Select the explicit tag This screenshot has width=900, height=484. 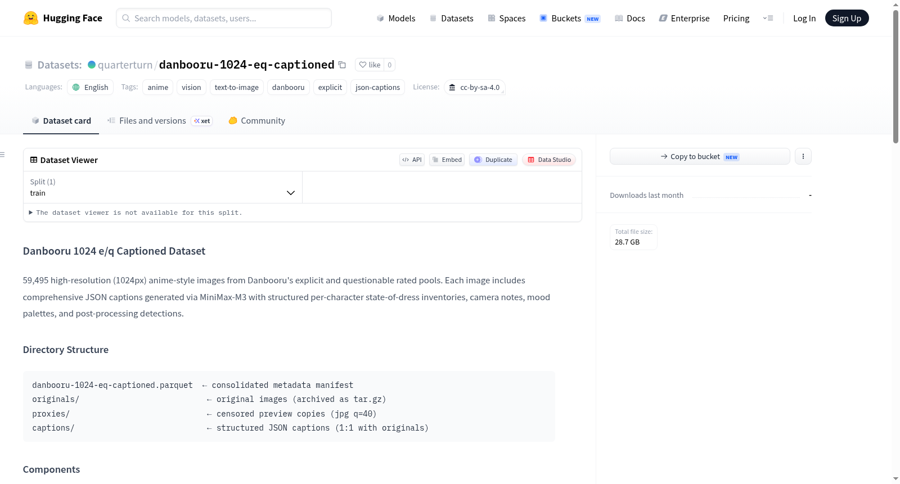pyautogui.click(x=330, y=87)
